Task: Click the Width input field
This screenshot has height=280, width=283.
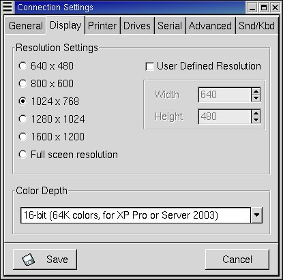Action: point(225,95)
